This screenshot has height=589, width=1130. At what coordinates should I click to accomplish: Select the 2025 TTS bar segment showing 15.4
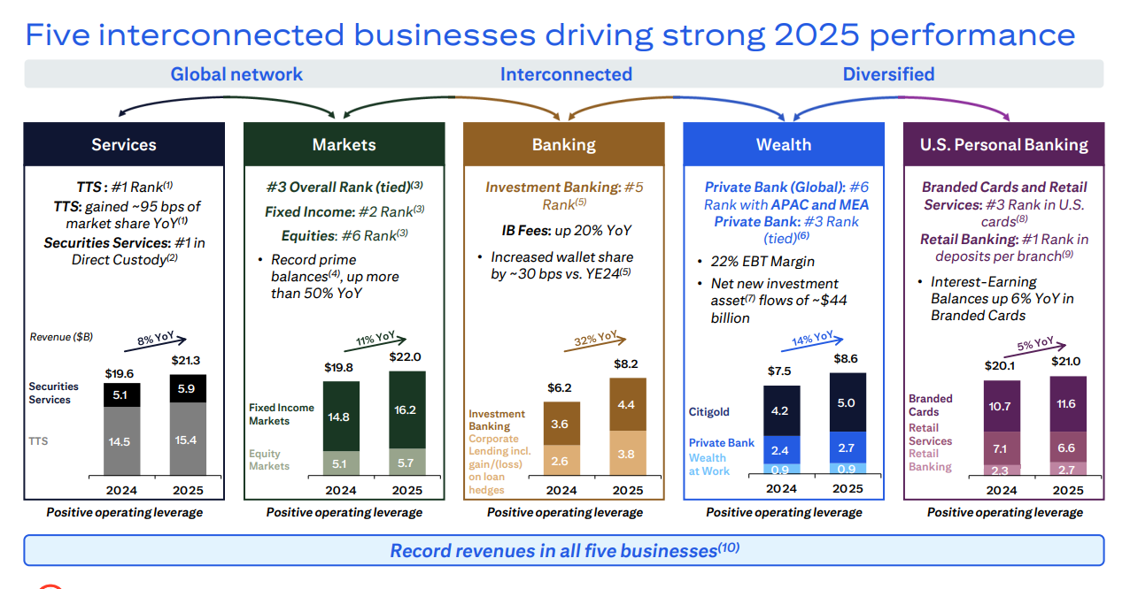coord(189,439)
